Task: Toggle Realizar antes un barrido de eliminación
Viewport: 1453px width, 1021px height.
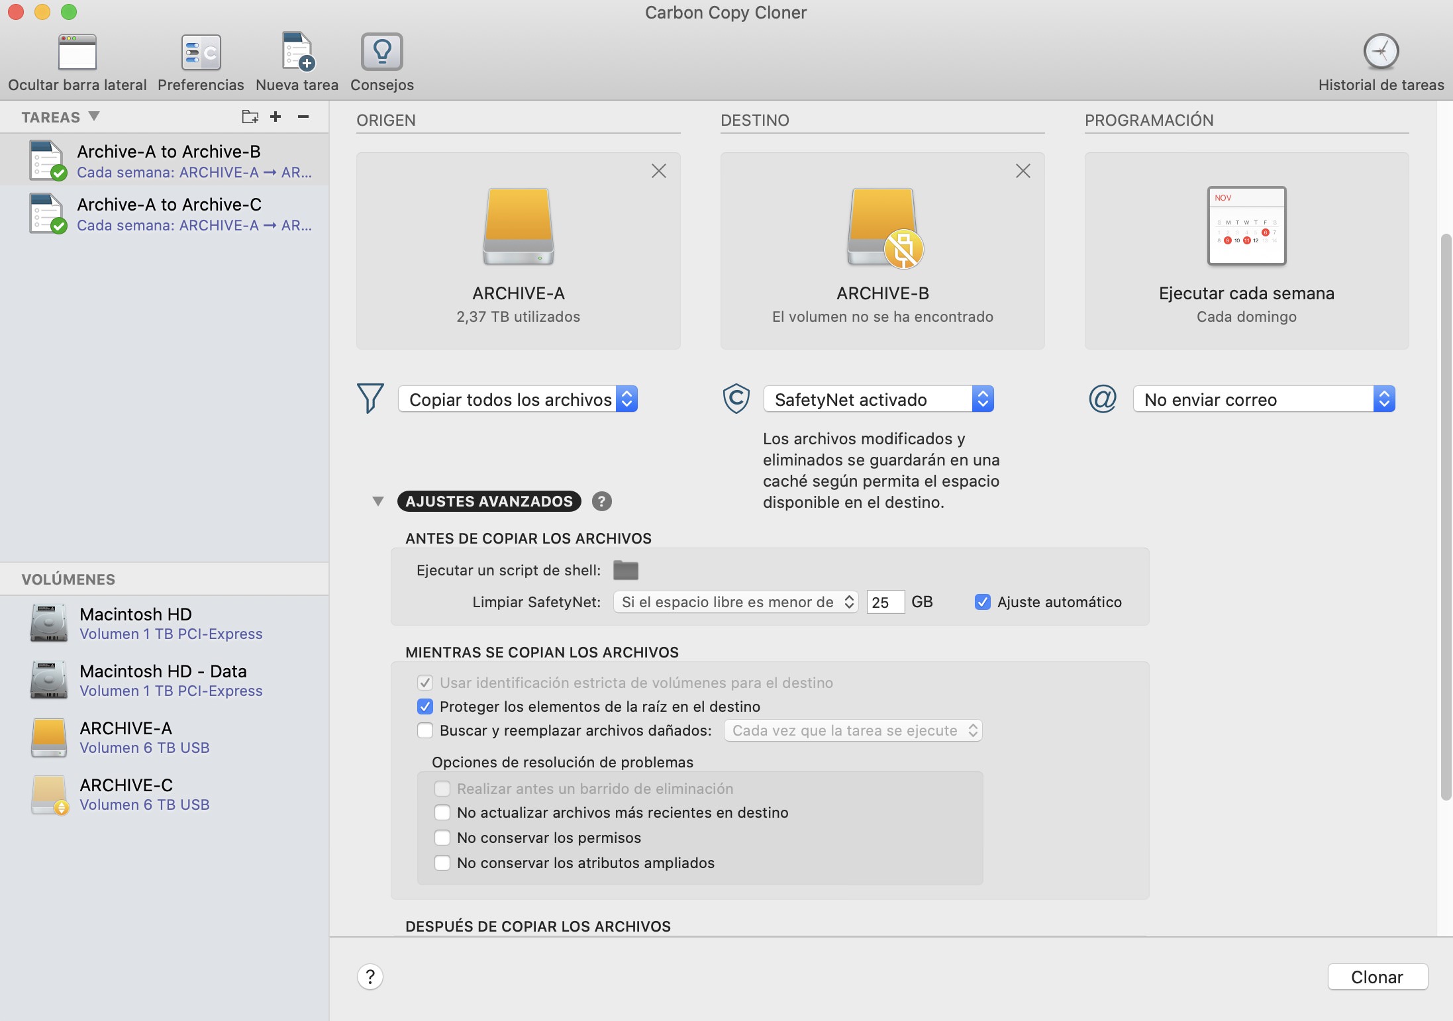Action: click(x=442, y=789)
